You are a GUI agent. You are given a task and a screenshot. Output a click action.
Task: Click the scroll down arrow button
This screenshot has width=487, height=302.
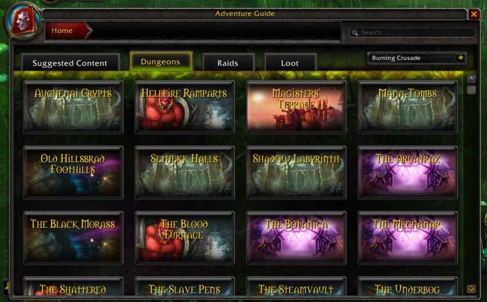tap(471, 289)
